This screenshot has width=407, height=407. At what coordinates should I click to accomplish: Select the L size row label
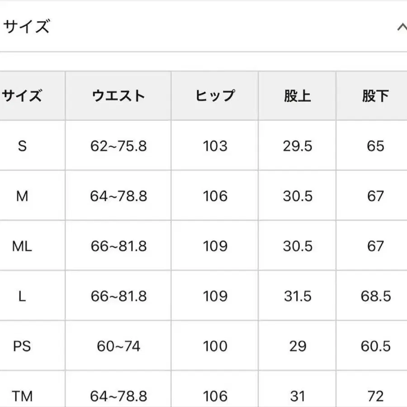click(22, 297)
